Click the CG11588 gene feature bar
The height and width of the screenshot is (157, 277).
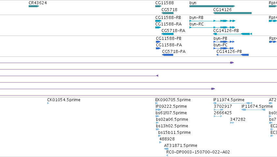click(x=158, y=6)
